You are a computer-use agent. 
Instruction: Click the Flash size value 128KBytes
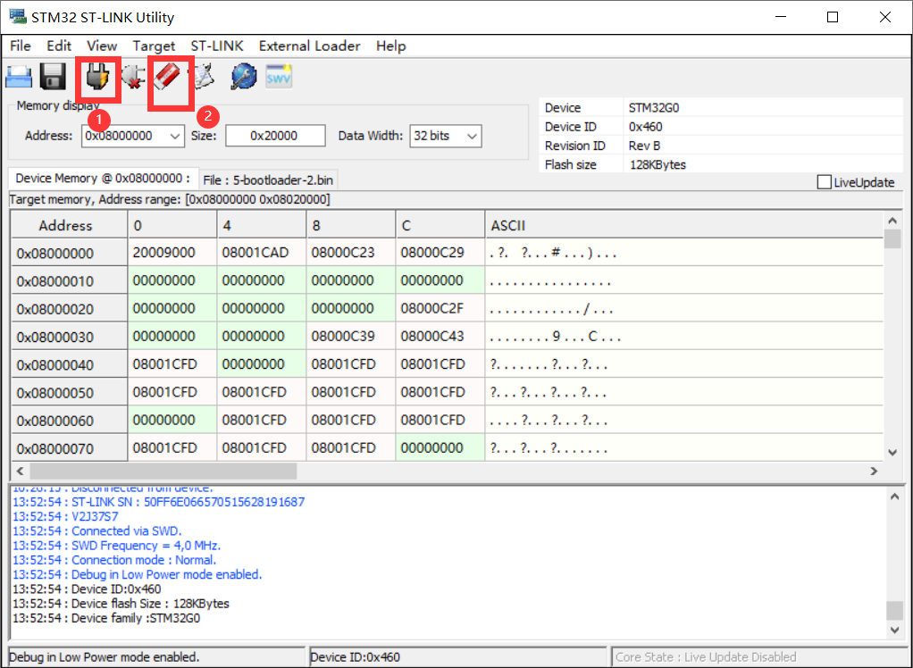click(x=658, y=164)
